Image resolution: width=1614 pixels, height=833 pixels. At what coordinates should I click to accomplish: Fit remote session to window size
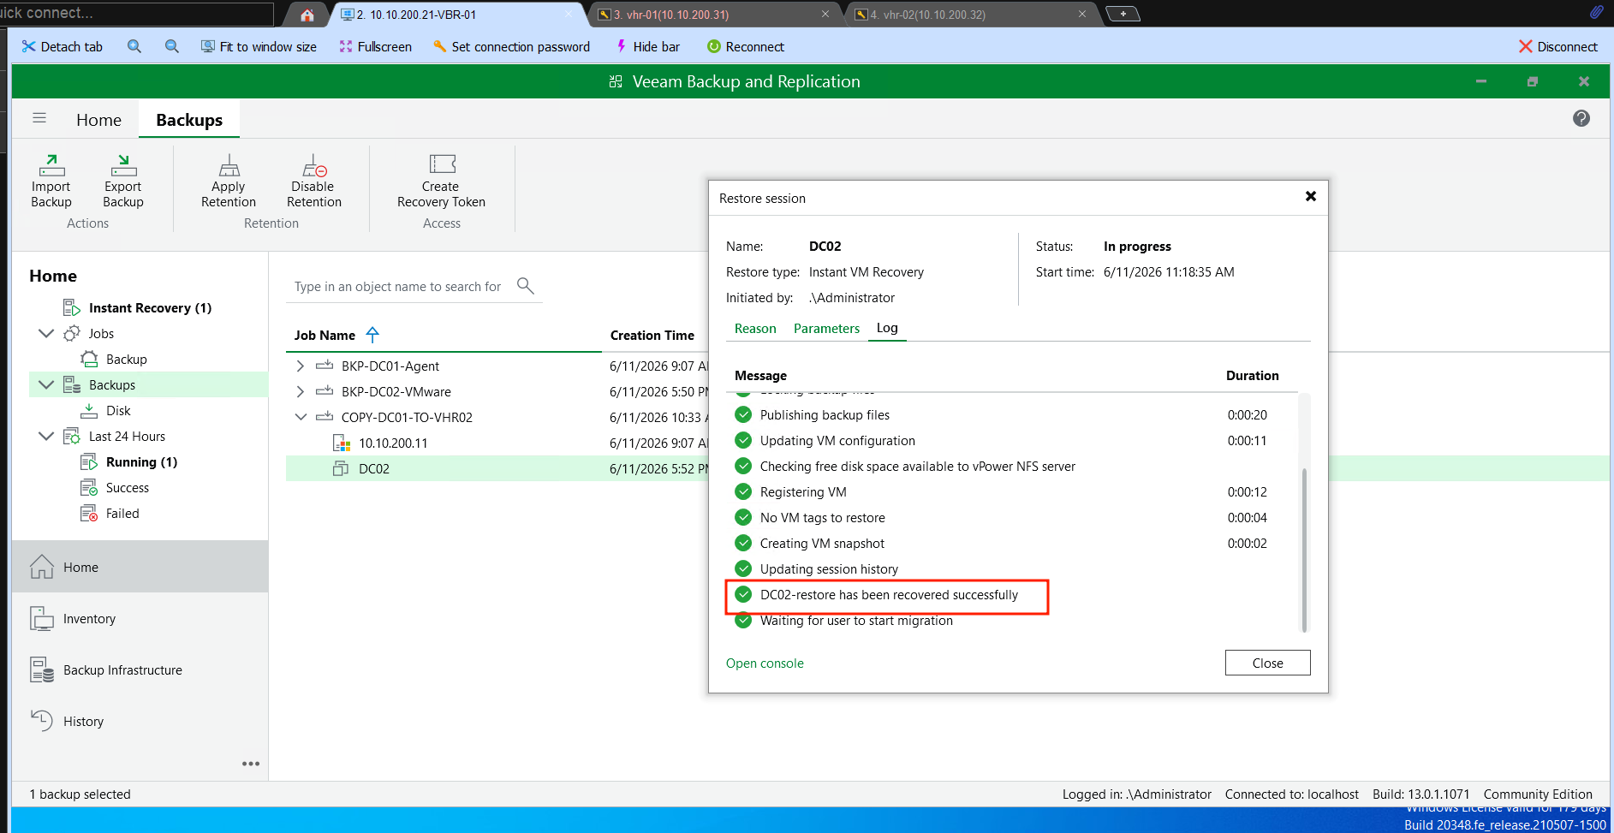[259, 47]
